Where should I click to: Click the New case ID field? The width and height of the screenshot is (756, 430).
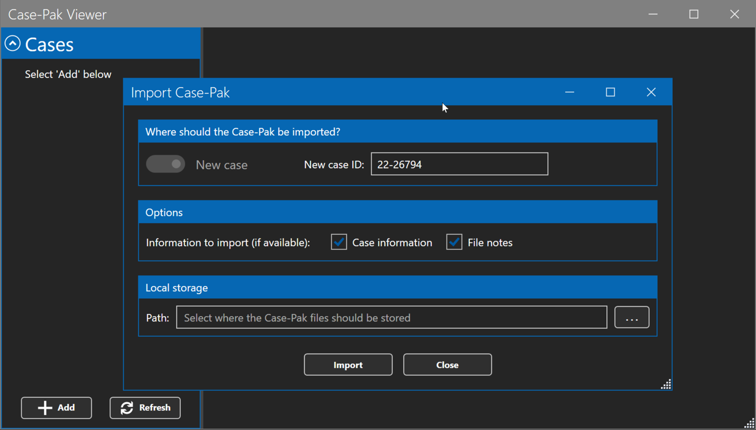coord(459,164)
